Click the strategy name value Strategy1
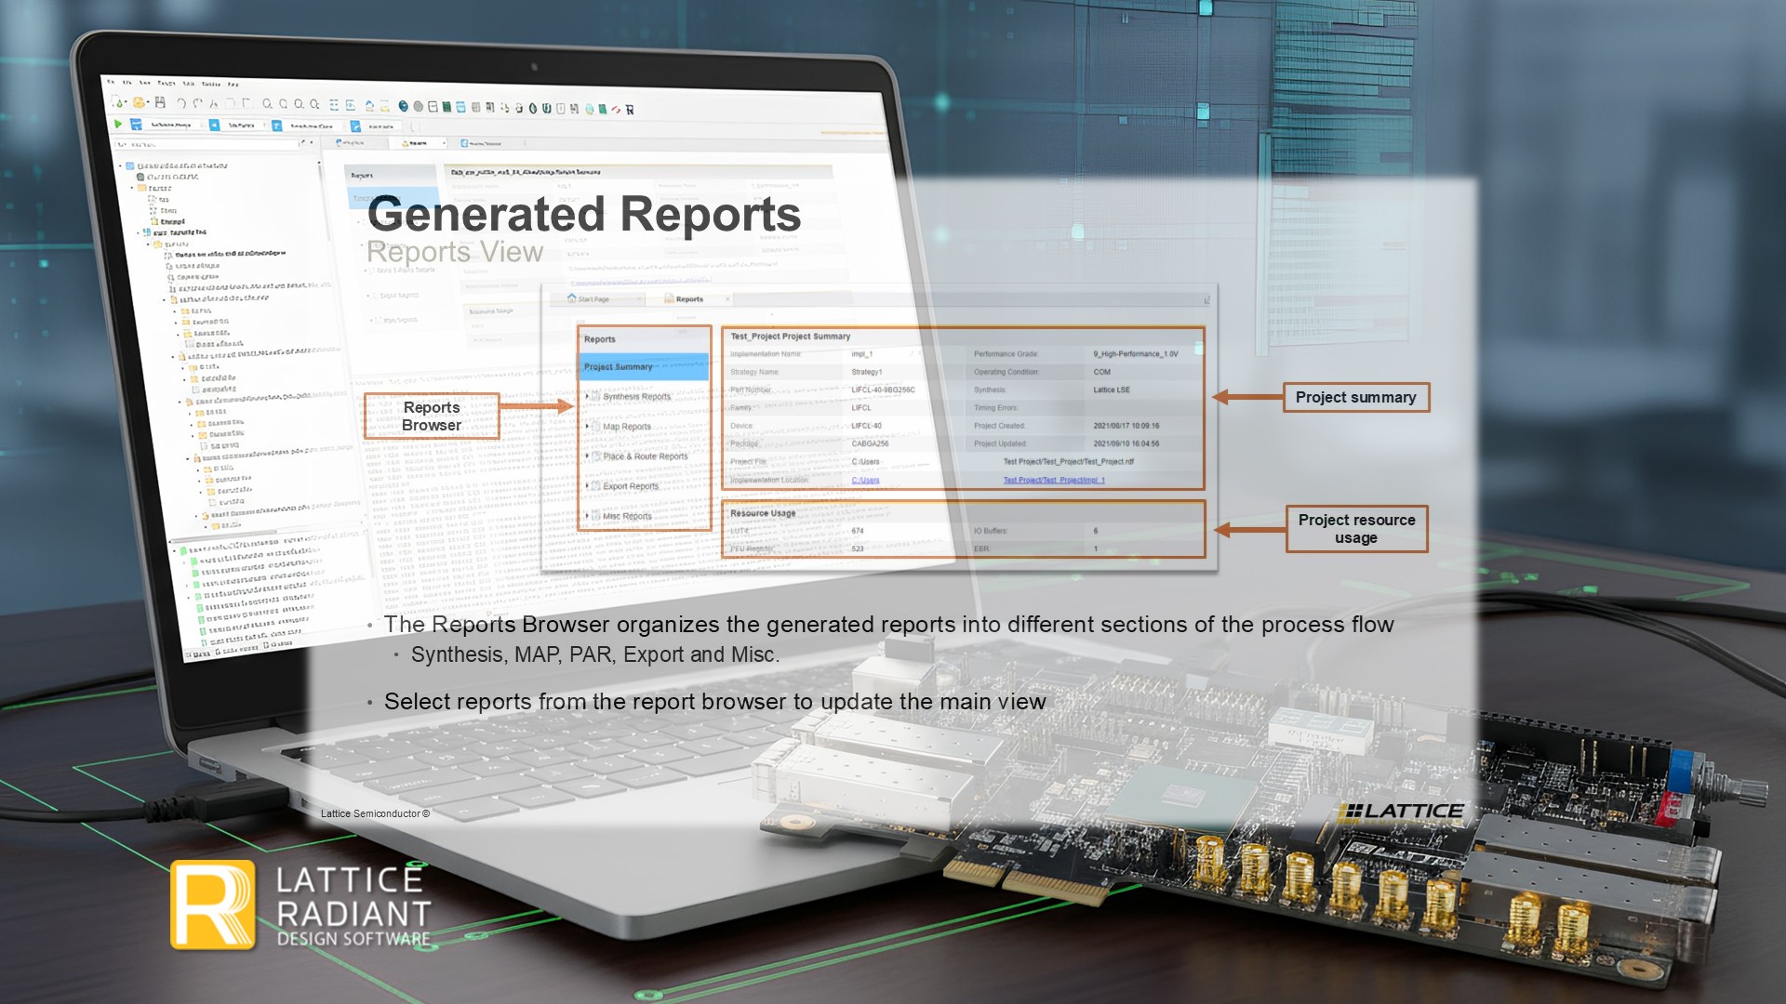Screen dimensions: 1786x1004 [867, 372]
